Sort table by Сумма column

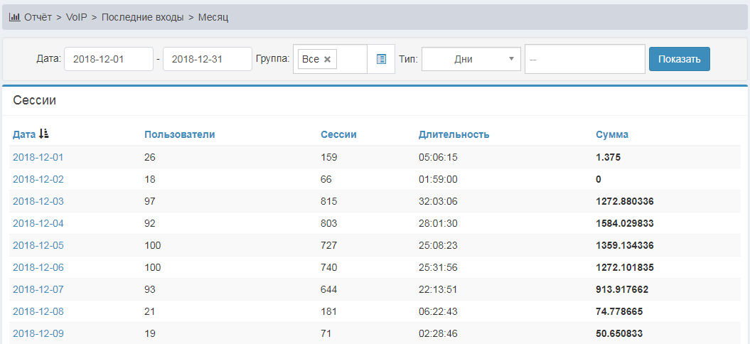pyautogui.click(x=611, y=134)
